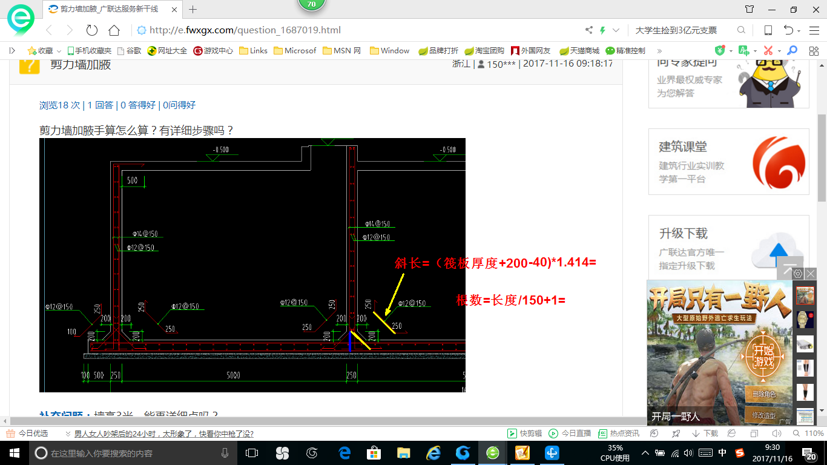Open the 建筑课堂 sidebar card

coord(729,162)
